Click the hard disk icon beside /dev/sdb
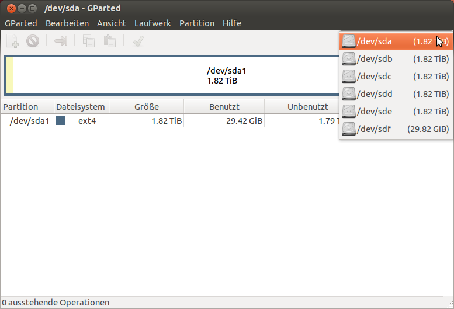The image size is (454, 309). point(349,59)
